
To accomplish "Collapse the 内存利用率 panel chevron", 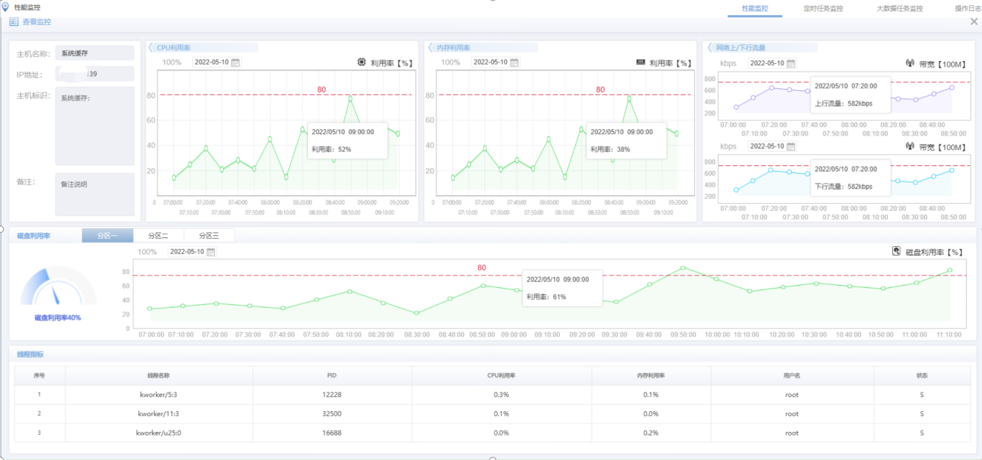I will 430,47.
